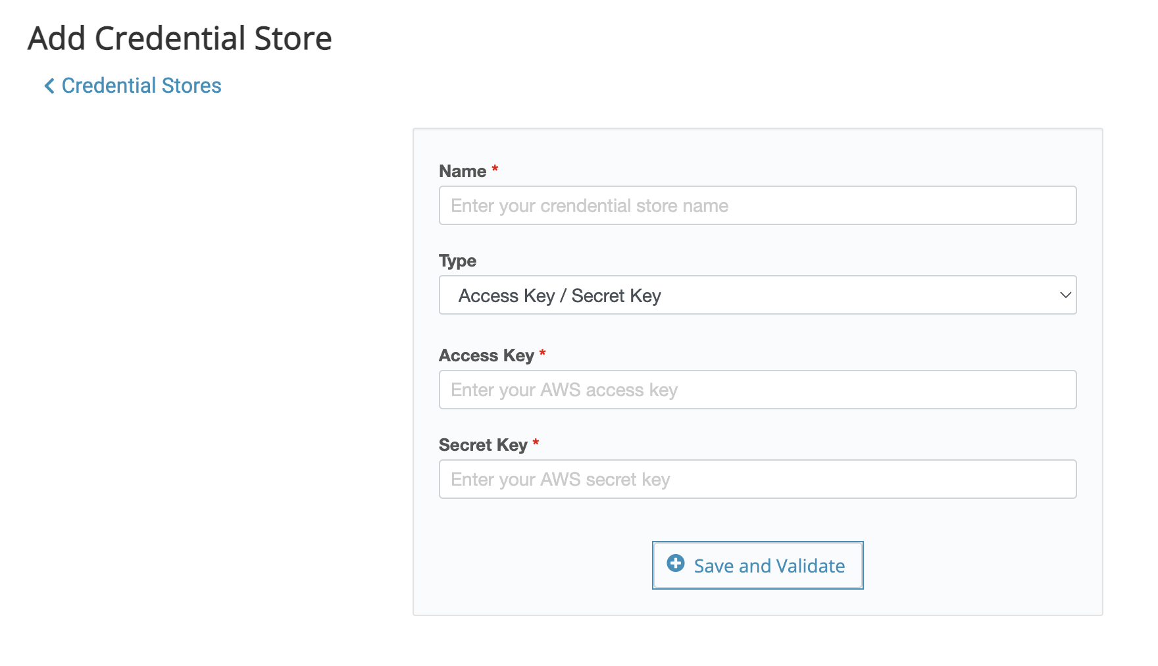Viewport: 1158px width, 666px height.
Task: Click the Secret Key field label
Action: click(483, 446)
